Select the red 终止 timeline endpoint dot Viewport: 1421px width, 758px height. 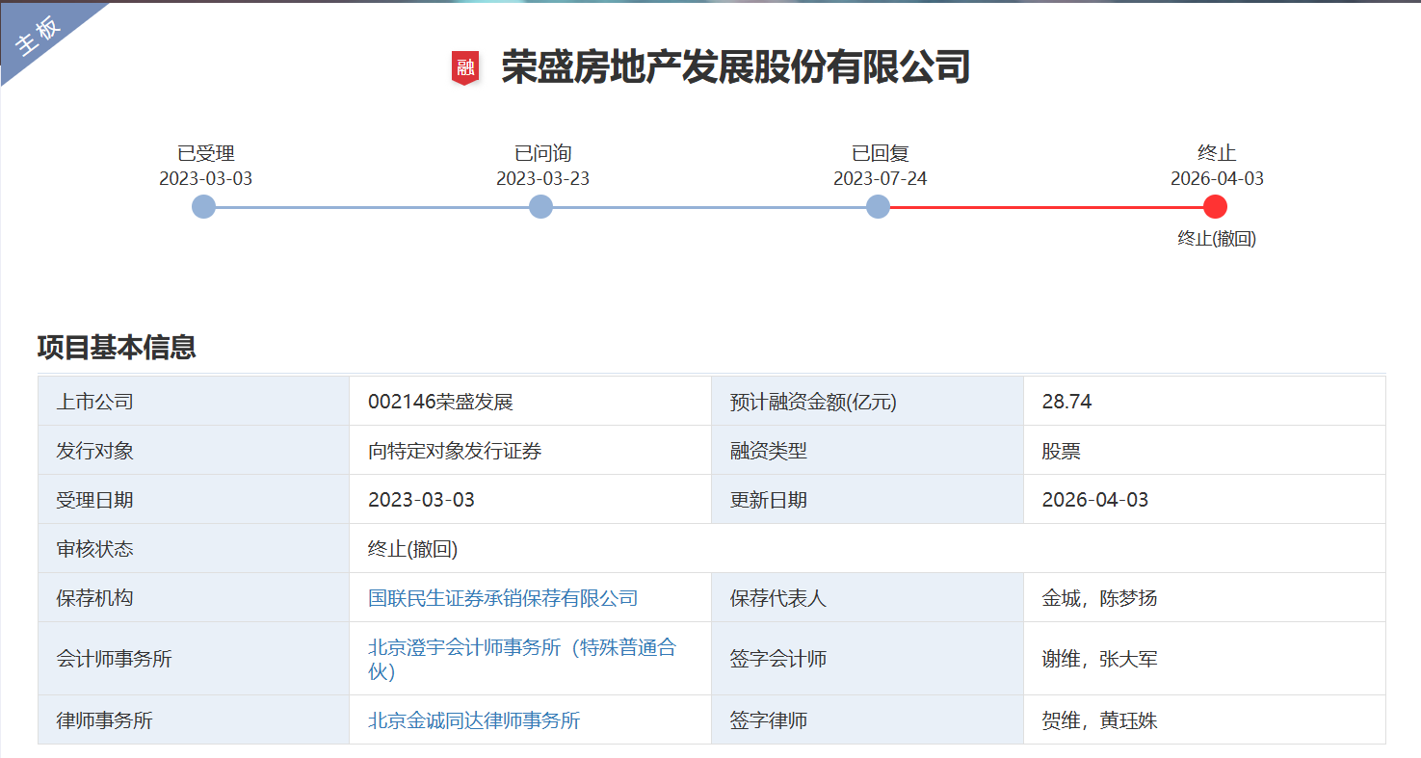click(1217, 205)
